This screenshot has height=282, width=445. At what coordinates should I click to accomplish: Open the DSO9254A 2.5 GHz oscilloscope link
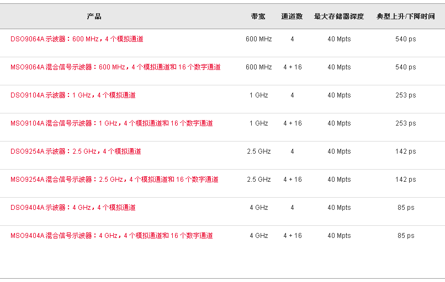76,151
